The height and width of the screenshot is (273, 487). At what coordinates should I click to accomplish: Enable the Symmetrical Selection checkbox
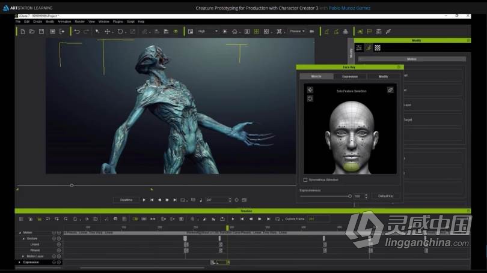[x=305, y=180]
